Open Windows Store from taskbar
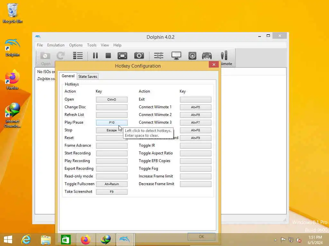The image size is (329, 246). (x=66, y=240)
